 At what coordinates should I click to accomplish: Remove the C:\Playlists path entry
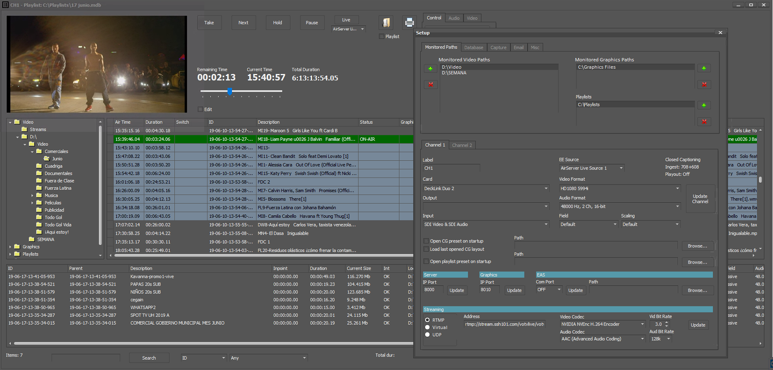point(704,122)
